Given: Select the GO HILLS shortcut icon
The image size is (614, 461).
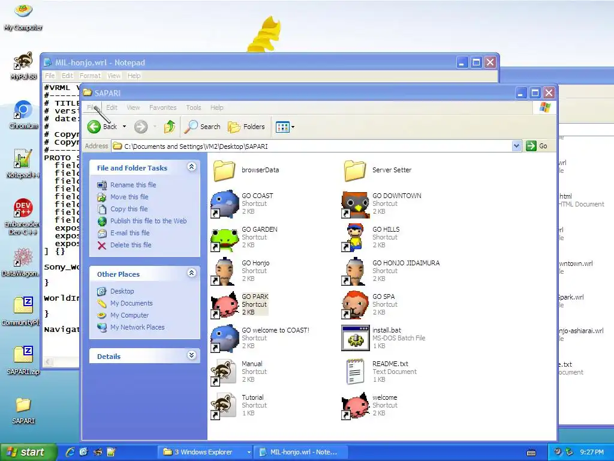Looking at the screenshot, I should coord(355,238).
